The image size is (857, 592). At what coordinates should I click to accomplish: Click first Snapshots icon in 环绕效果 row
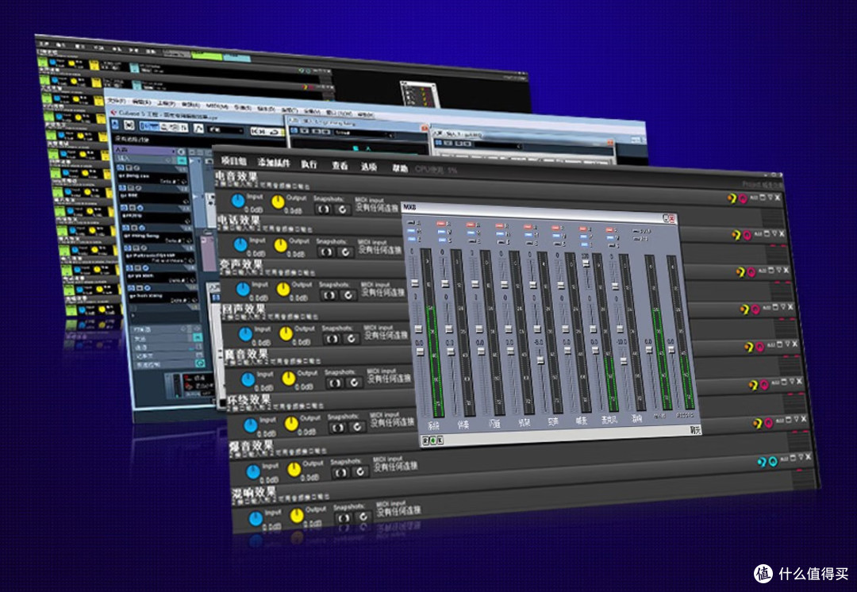coord(338,428)
